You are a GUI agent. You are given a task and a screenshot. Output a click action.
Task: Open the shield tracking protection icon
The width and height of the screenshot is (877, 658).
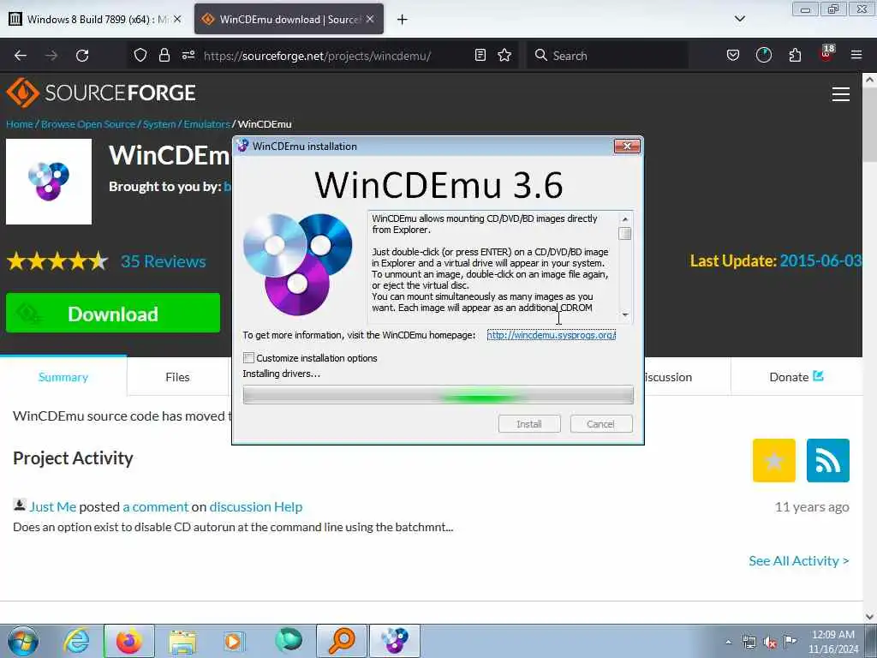[x=140, y=56]
